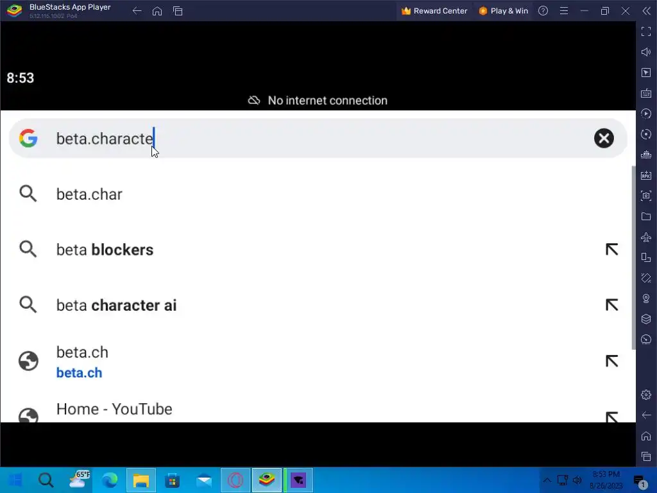Clear the search text with X button
The image size is (657, 493).
604,139
